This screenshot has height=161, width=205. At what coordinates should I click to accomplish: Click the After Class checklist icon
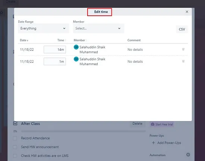pos(15,123)
